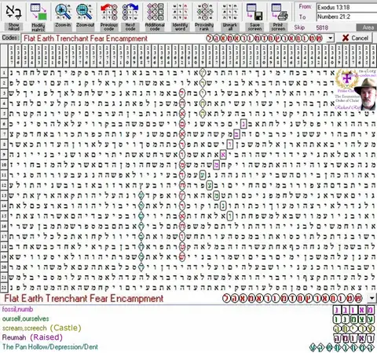Click the Previous code label button
The width and height of the screenshot is (377, 353).
109,27
